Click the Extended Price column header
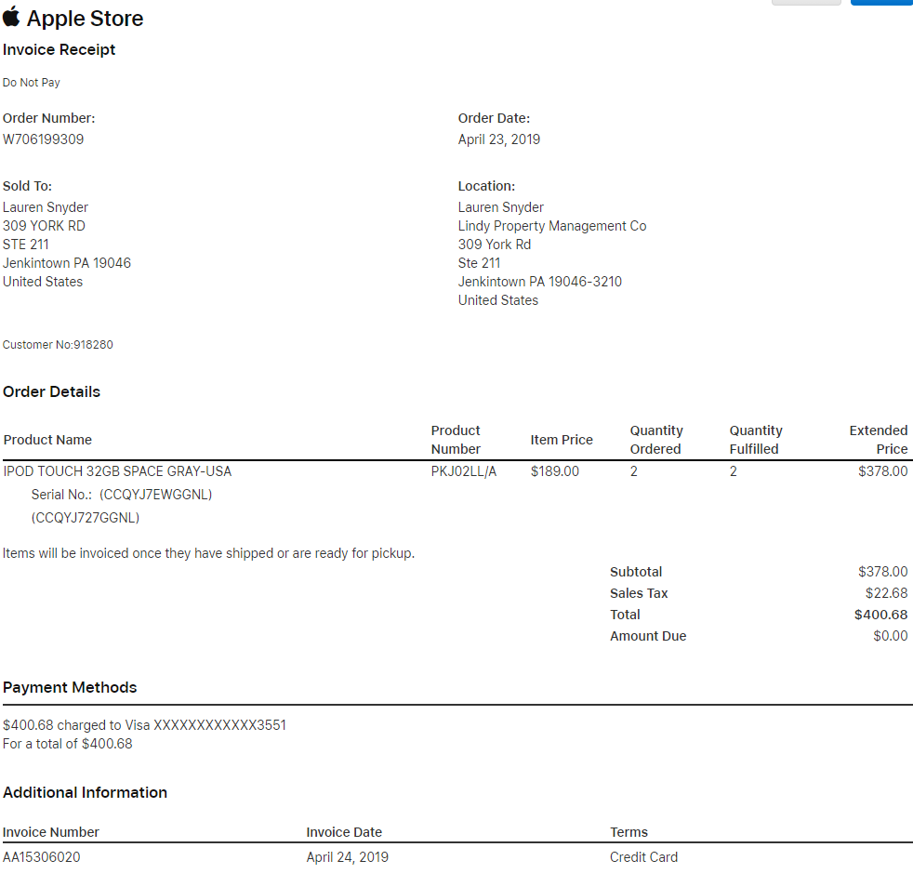913x887 pixels. click(x=878, y=440)
